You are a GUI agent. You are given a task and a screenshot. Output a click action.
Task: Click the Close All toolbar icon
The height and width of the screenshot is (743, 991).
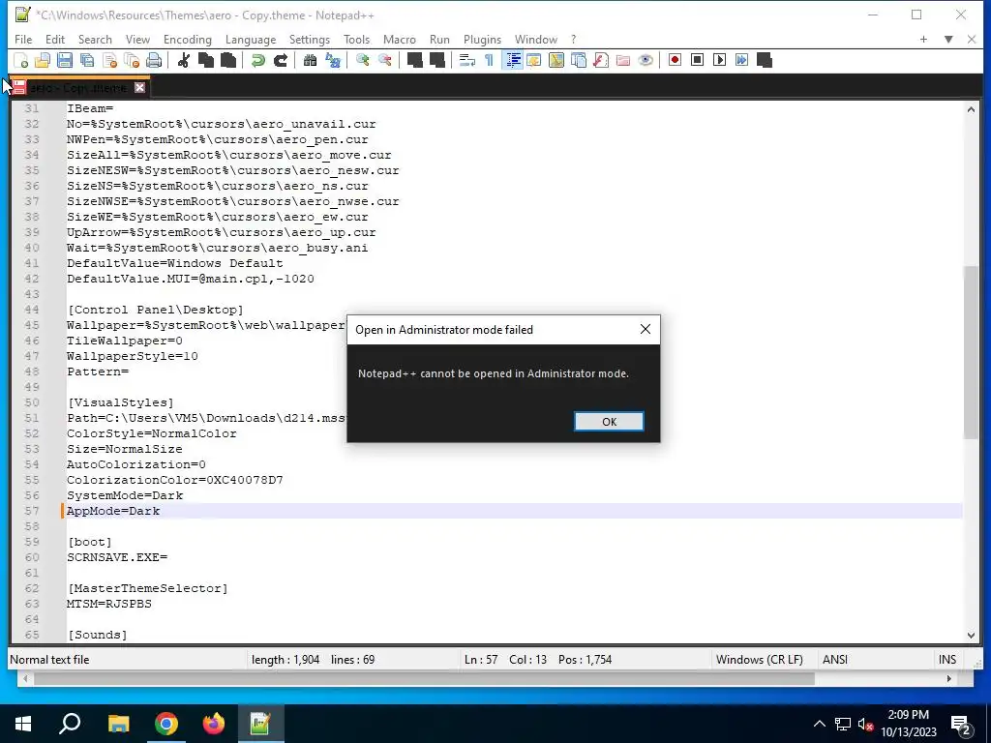point(132,60)
